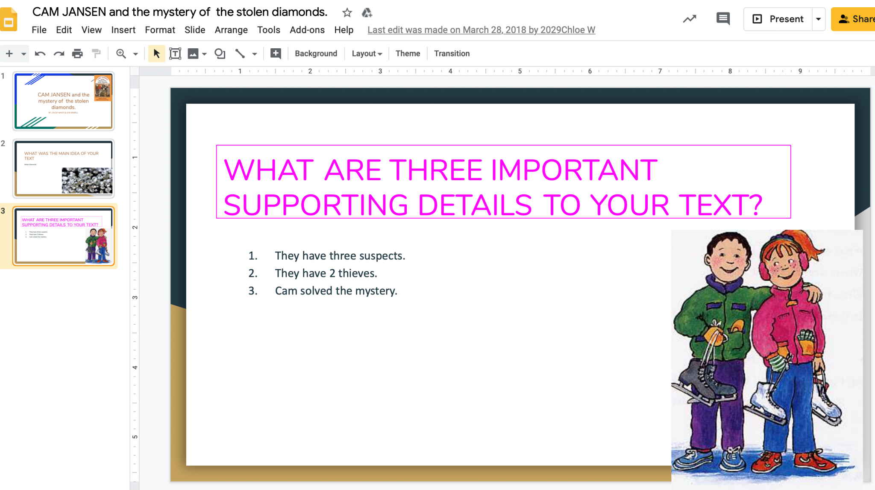Screen dimensions: 875x490
Task: Activate the paint format tool
Action: [x=96, y=53]
